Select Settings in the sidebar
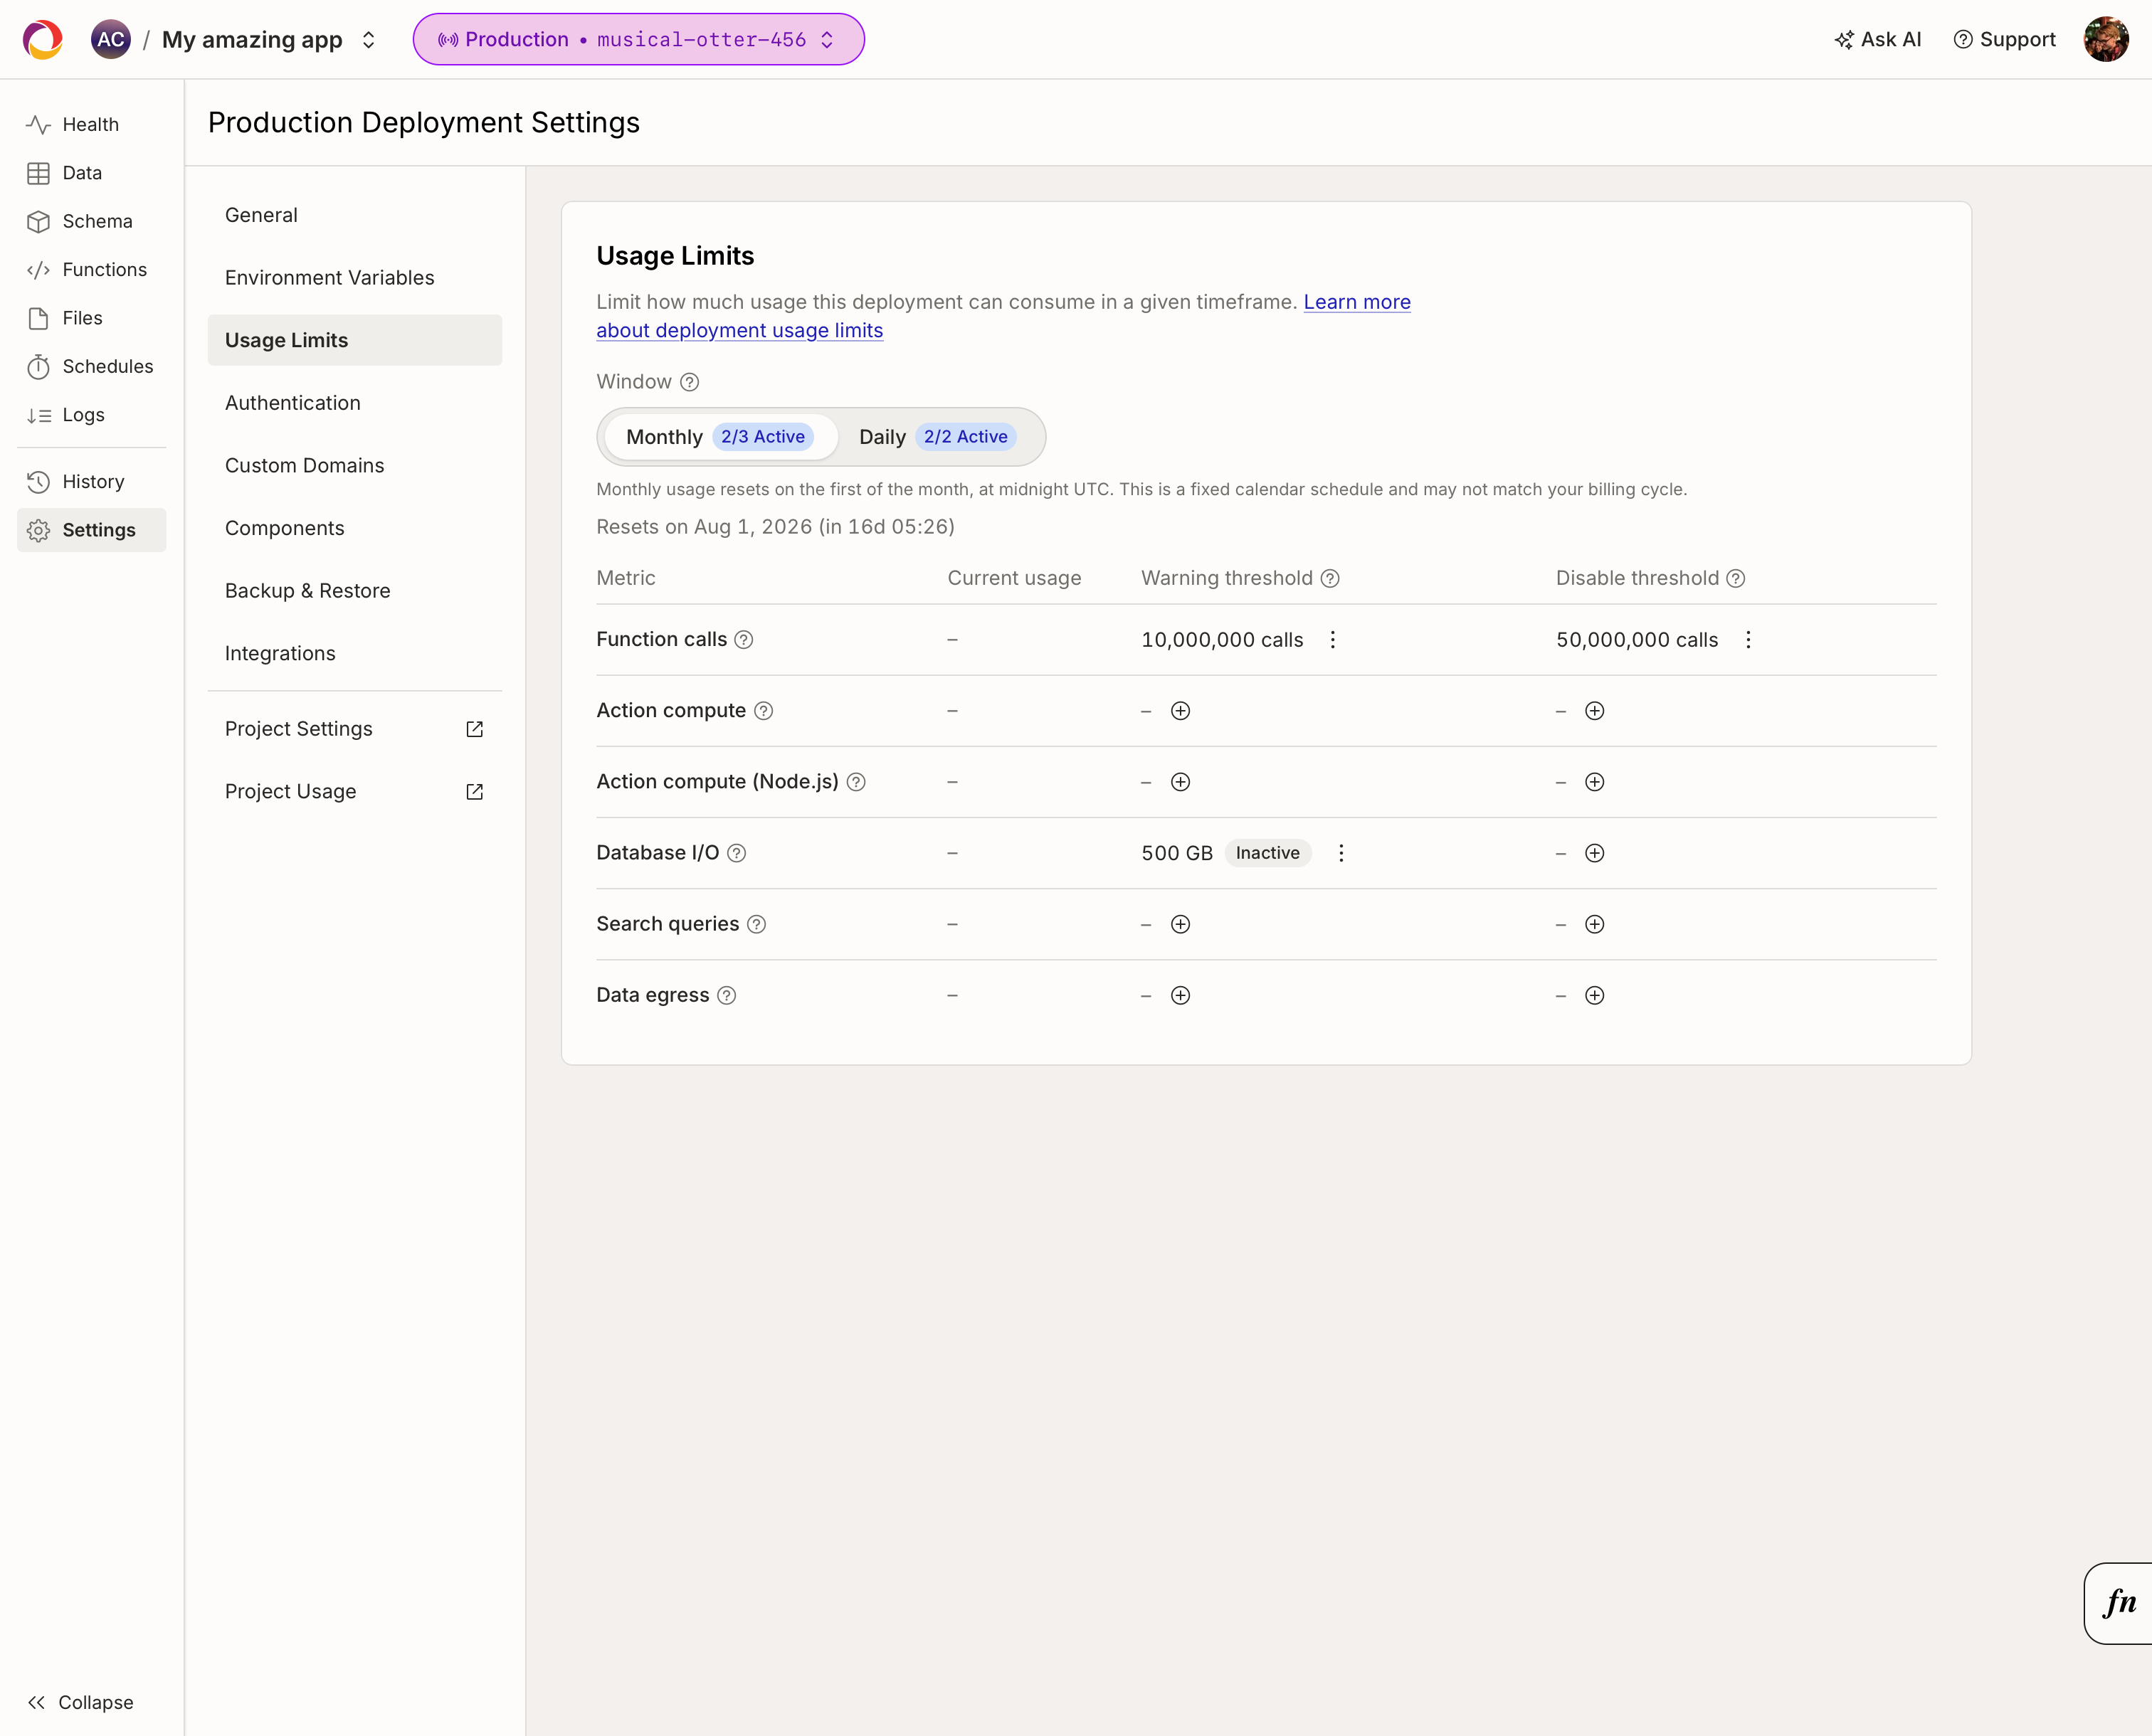This screenshot has height=1736, width=2152. click(91, 530)
